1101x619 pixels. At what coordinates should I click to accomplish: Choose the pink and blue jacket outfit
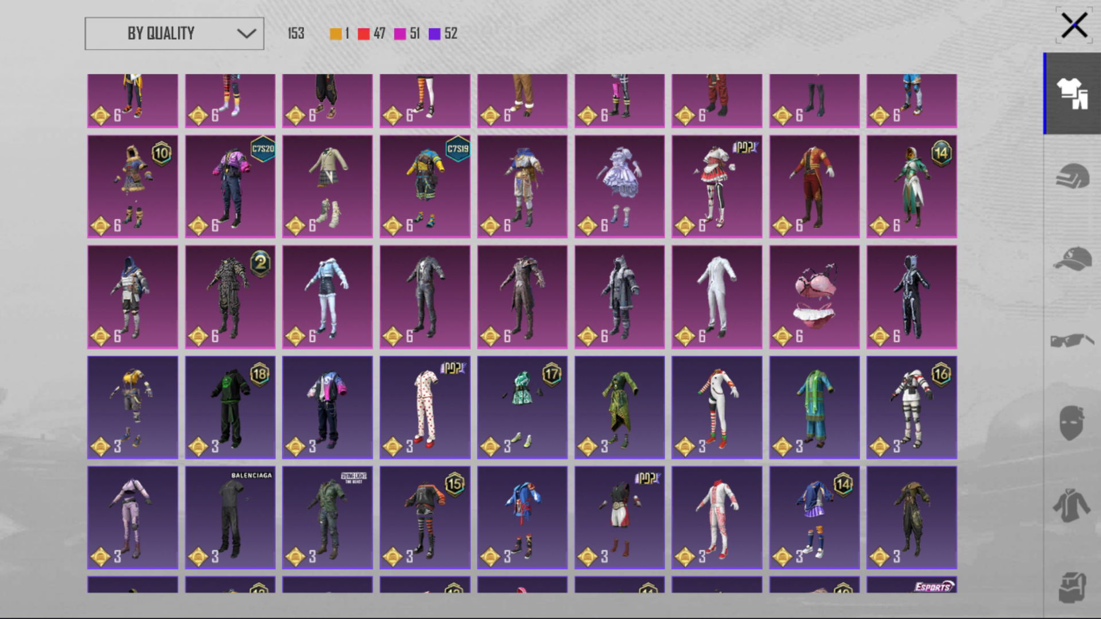coord(327,408)
